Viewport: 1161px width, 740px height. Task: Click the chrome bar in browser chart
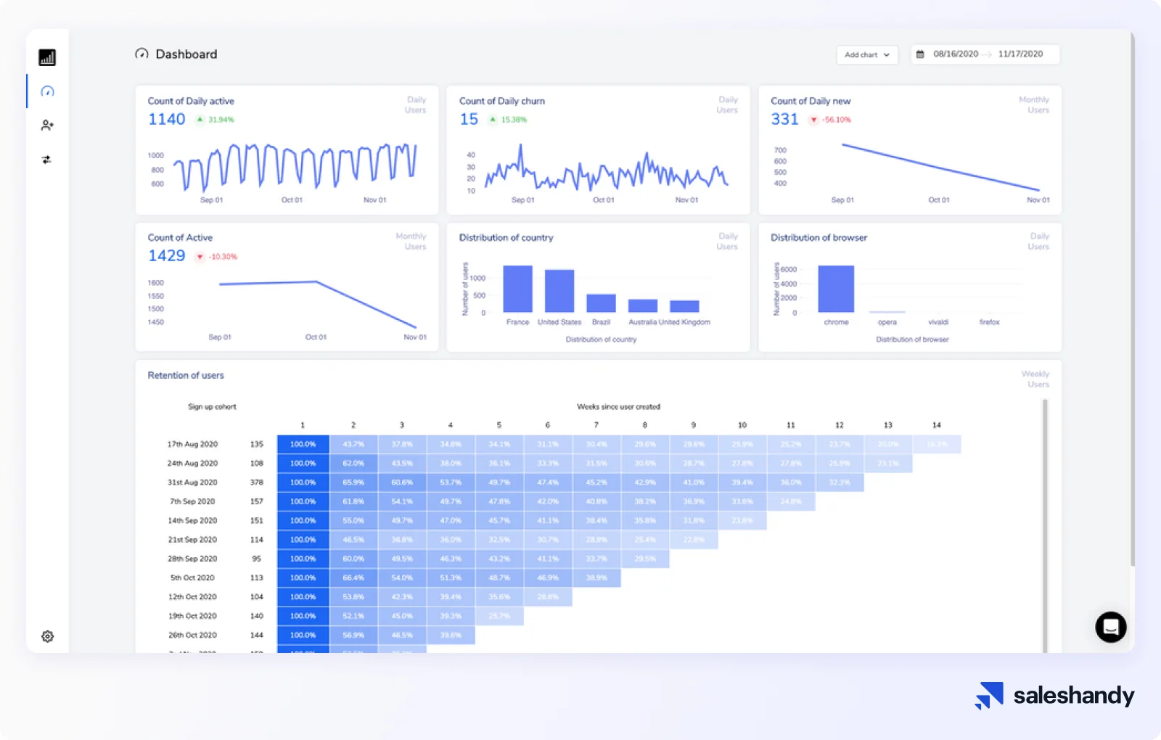[x=836, y=289]
